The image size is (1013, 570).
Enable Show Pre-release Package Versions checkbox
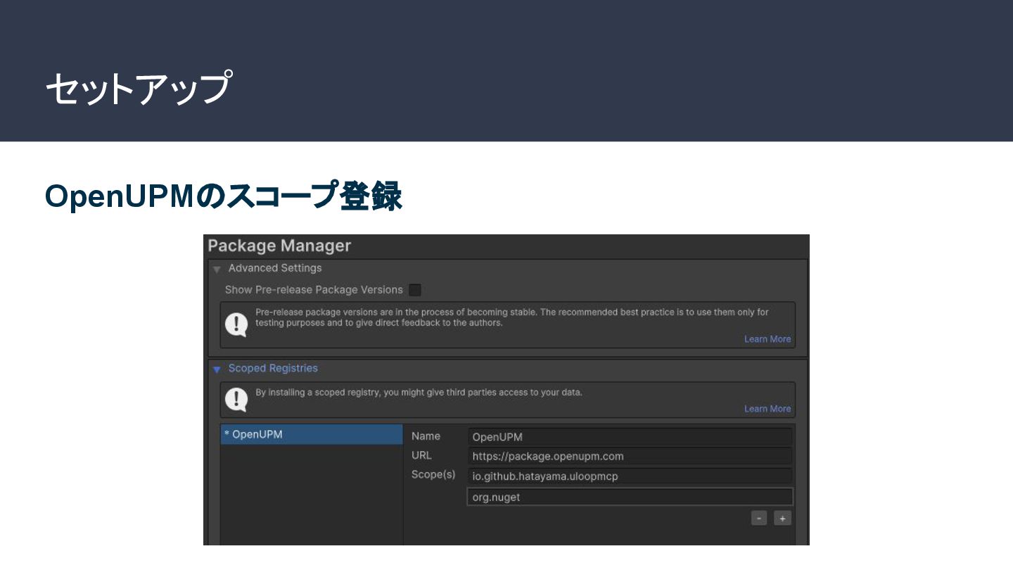click(x=415, y=290)
